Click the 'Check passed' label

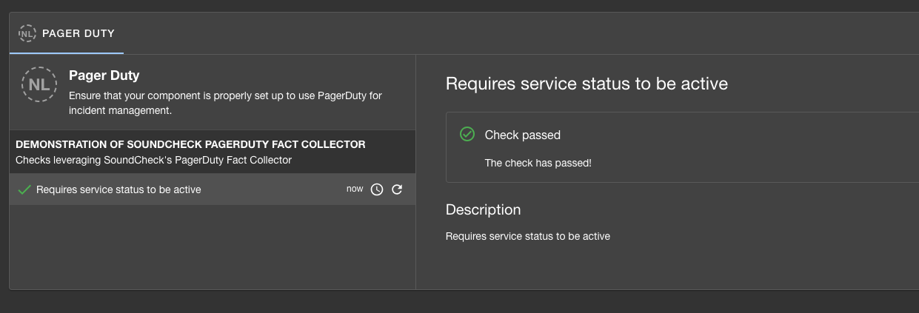pyautogui.click(x=523, y=135)
